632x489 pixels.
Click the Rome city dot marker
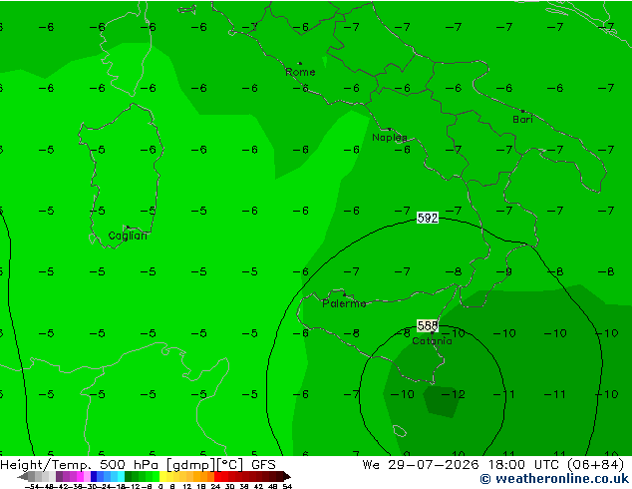[300, 63]
